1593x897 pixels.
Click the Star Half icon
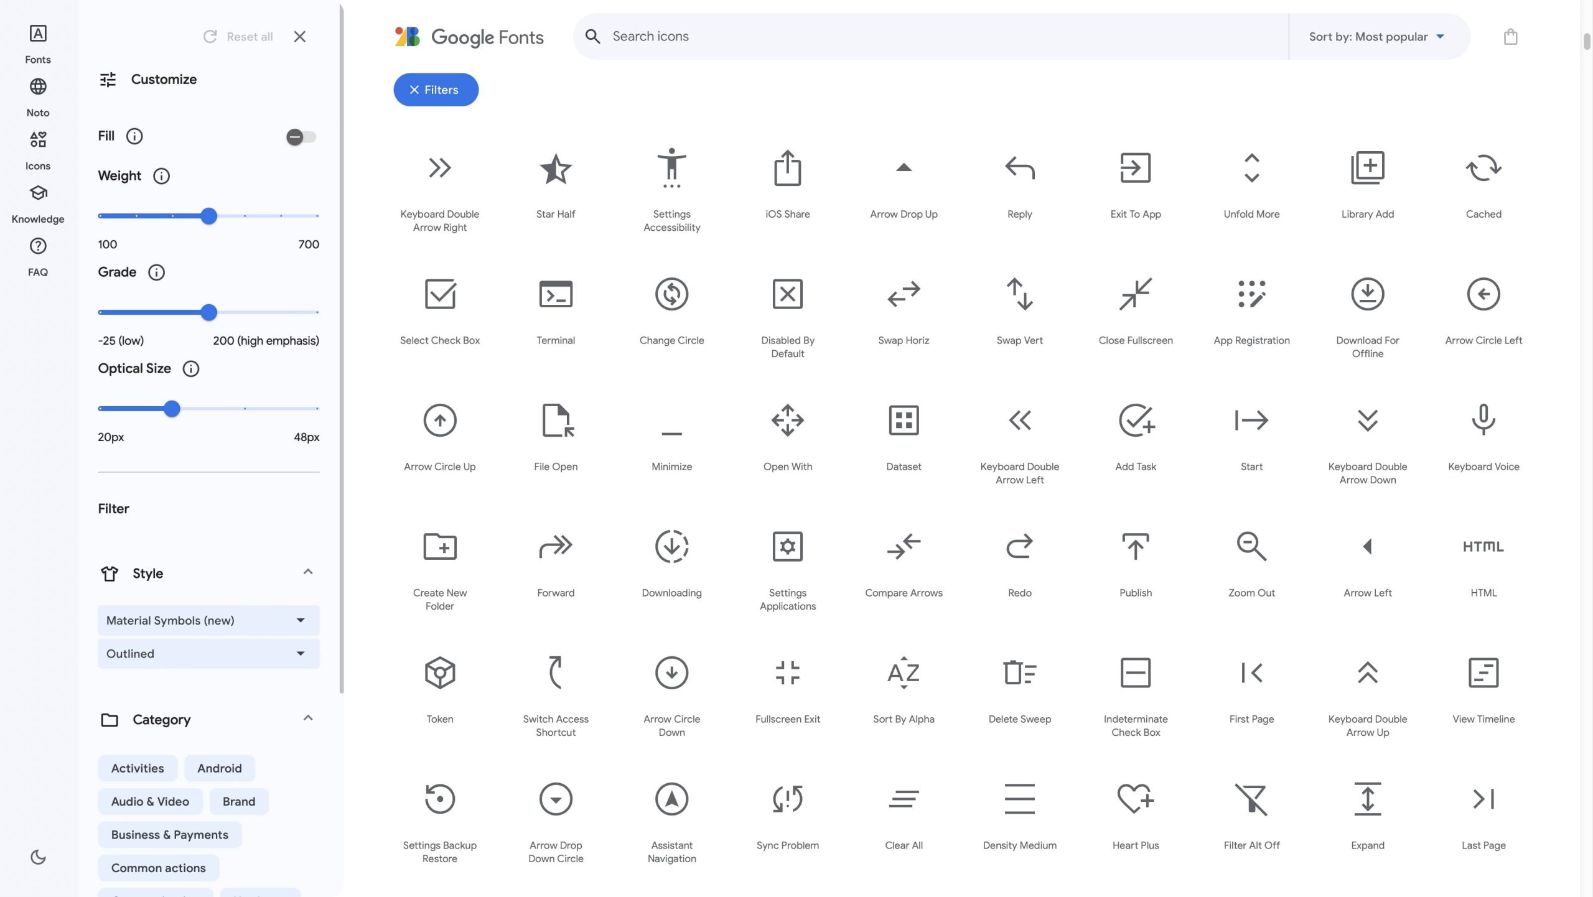click(555, 168)
